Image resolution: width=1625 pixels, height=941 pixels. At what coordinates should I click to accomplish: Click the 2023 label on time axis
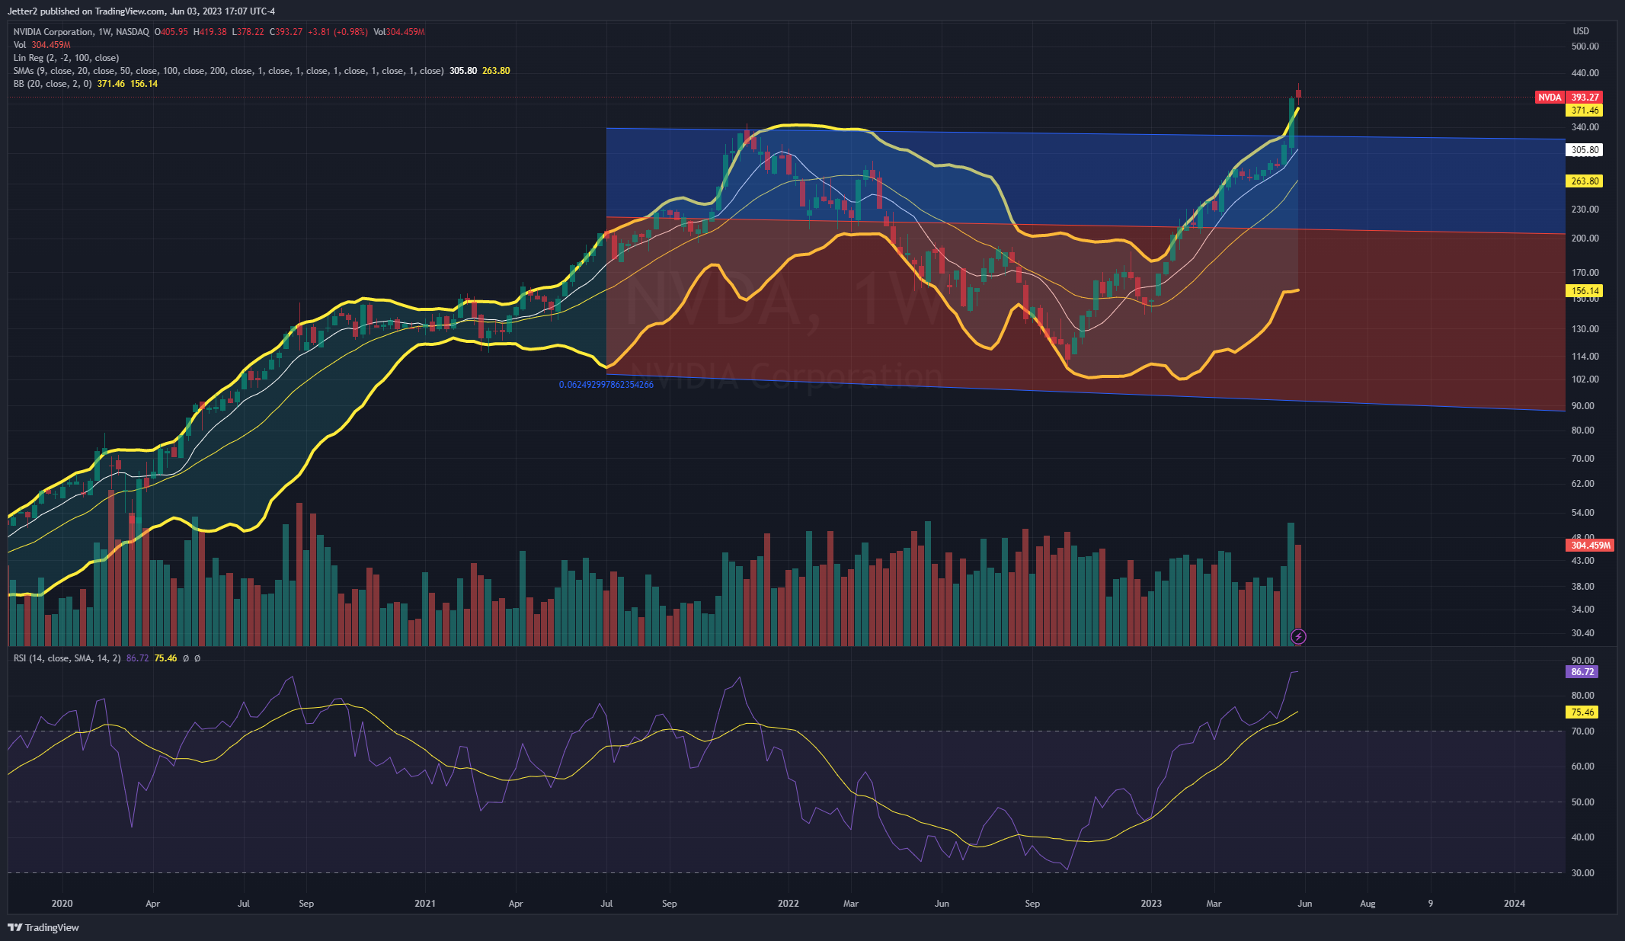(x=1151, y=904)
